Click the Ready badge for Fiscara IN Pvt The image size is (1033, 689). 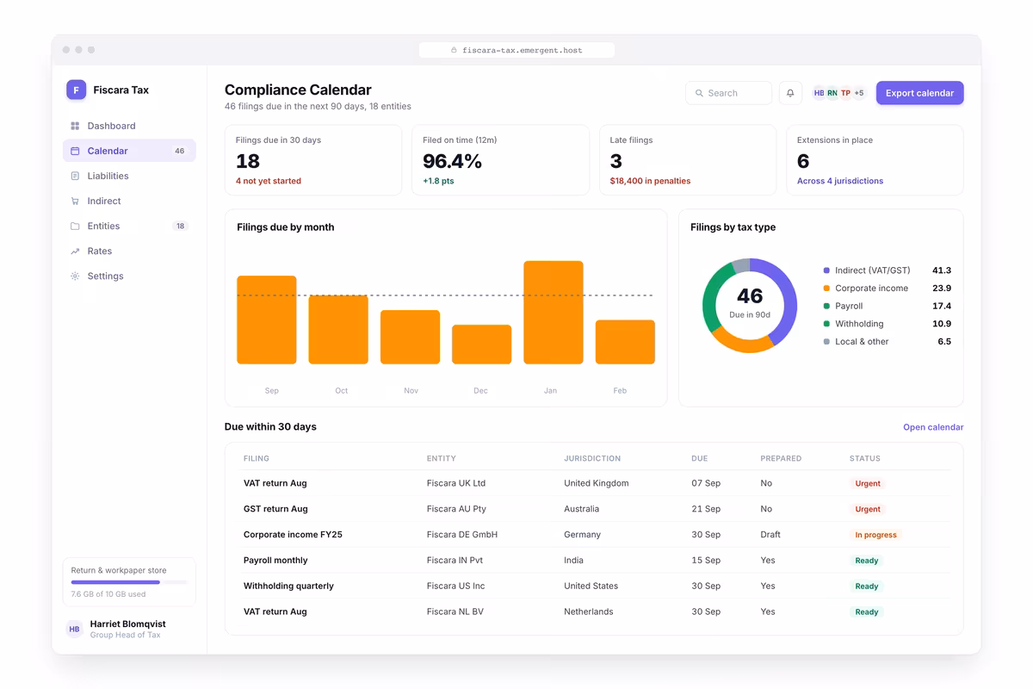pyautogui.click(x=867, y=561)
